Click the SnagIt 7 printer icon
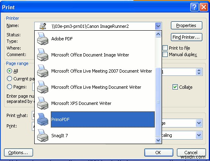The width and height of the screenshot is (210, 161). pos(42,136)
